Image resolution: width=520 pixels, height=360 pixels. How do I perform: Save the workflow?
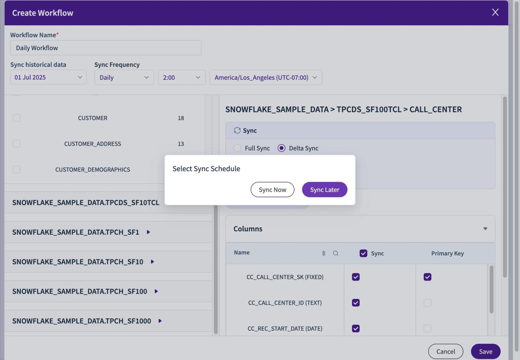pos(485,351)
